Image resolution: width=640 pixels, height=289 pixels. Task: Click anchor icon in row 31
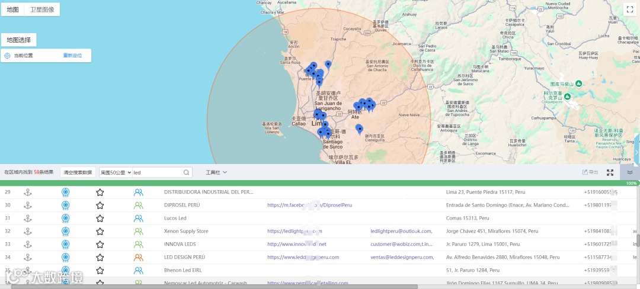click(x=28, y=219)
